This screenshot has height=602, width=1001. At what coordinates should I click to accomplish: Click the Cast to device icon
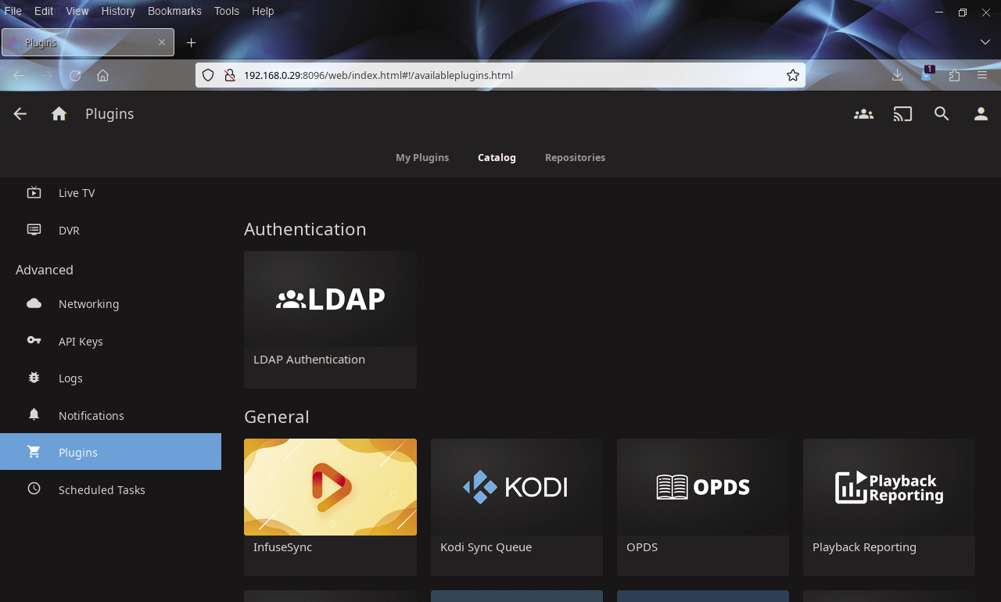click(902, 114)
